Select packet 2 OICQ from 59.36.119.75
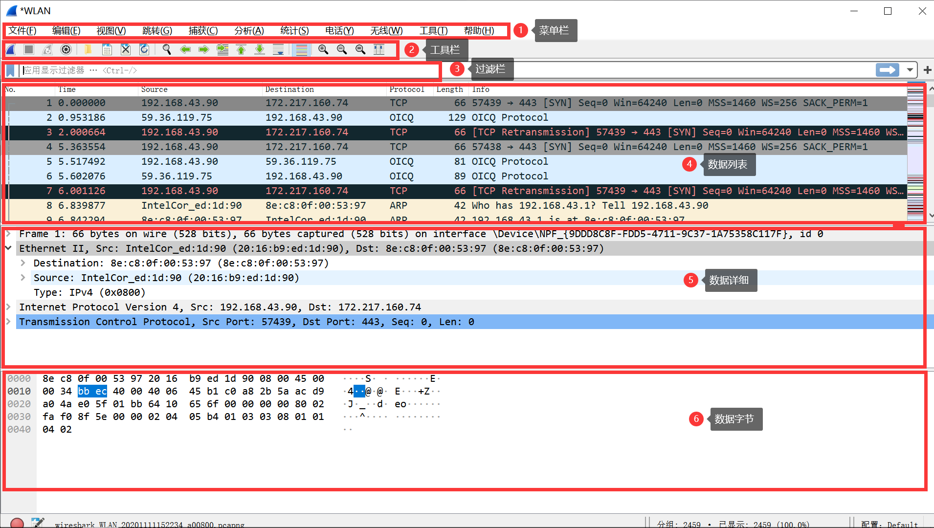Image resolution: width=934 pixels, height=528 pixels. tap(455, 117)
